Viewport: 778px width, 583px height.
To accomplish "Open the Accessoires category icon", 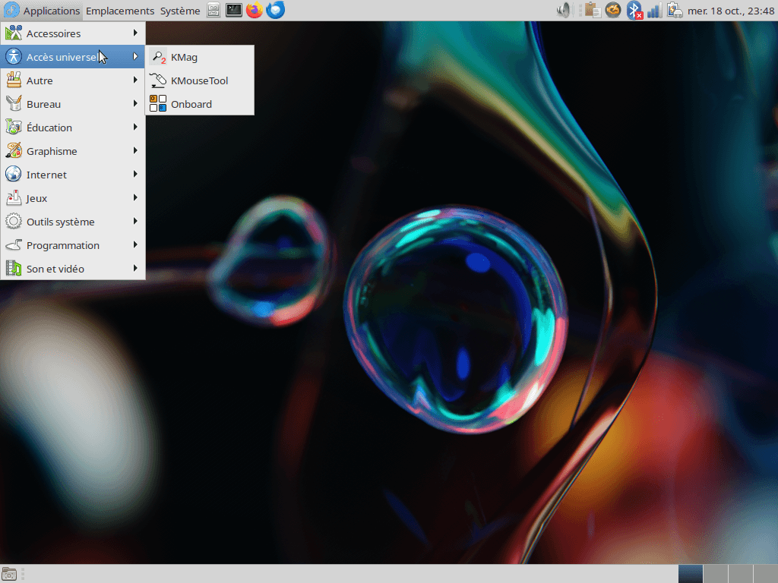I will [x=14, y=33].
